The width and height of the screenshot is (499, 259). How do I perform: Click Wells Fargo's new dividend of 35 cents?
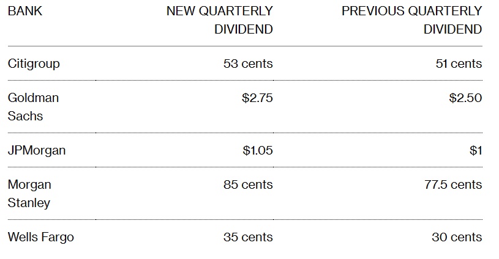tap(249, 237)
